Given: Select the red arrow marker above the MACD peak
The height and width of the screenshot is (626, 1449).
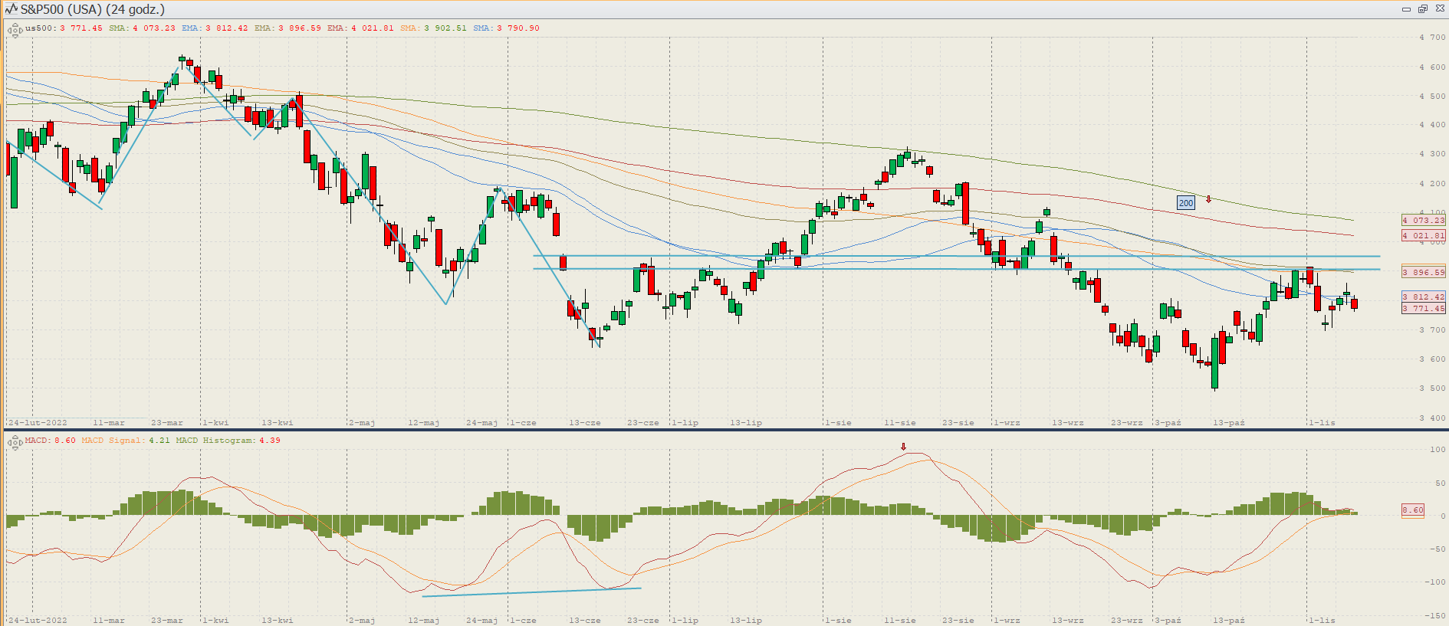Looking at the screenshot, I should [903, 447].
